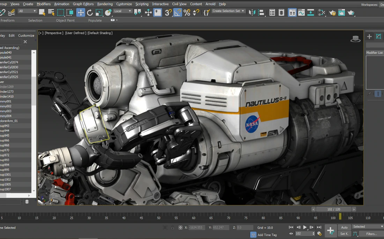384x239 pixels.
Task: Open the Render Setup teapot icon
Action: (x=332, y=13)
